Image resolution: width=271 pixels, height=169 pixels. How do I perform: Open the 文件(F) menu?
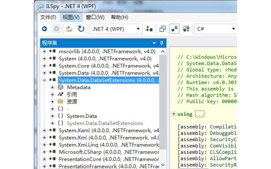(x=48, y=17)
